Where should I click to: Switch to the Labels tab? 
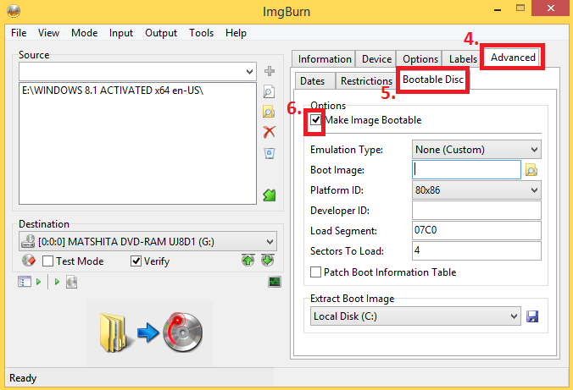pos(463,59)
